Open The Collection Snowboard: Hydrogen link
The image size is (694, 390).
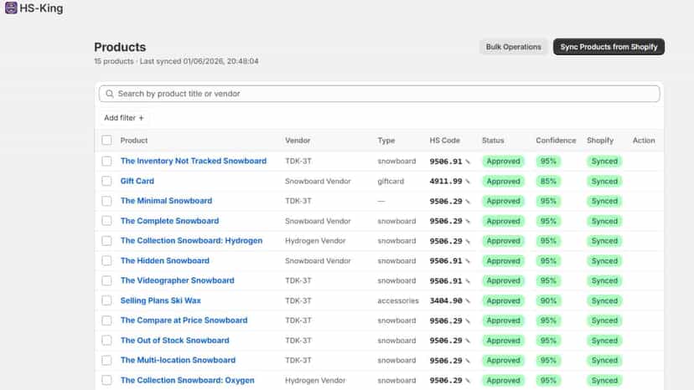[x=191, y=240]
